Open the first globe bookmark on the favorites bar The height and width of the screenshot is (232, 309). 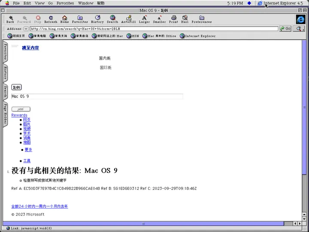(16, 36)
